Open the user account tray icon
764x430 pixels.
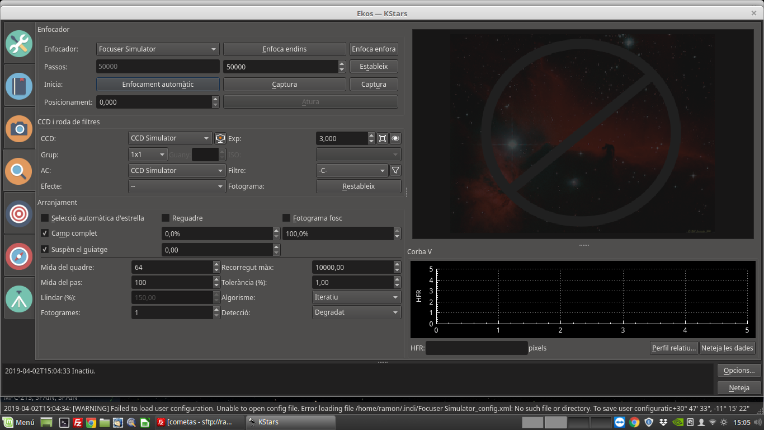tap(701, 422)
